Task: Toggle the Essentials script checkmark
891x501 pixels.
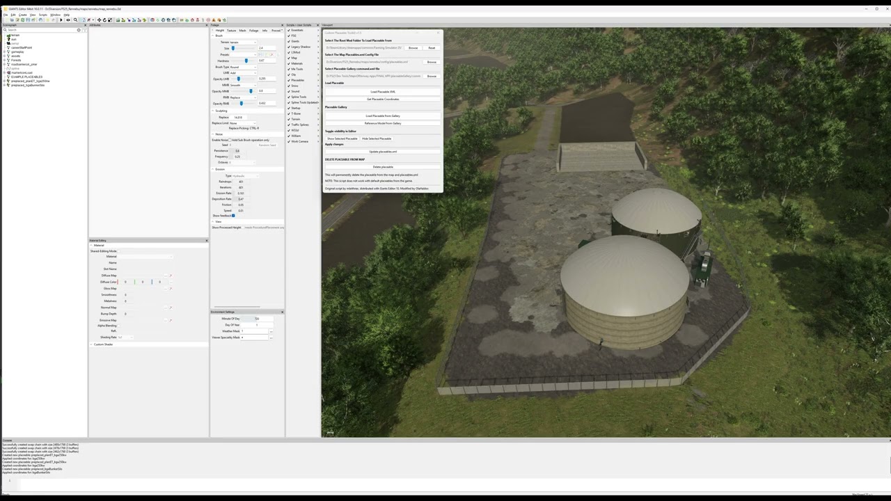Action: (289, 30)
